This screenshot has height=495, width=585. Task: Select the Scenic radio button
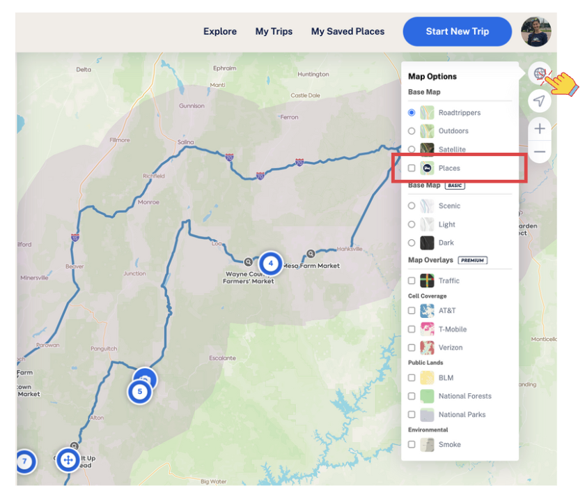[x=412, y=206]
